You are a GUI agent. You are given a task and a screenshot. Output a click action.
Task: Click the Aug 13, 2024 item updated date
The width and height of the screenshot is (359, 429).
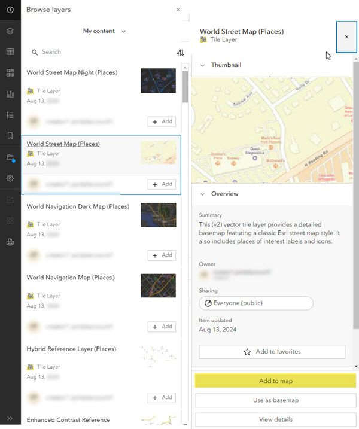point(218,330)
